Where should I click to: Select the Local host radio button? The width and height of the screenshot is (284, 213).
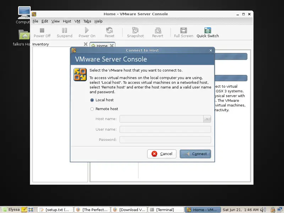coord(92,100)
